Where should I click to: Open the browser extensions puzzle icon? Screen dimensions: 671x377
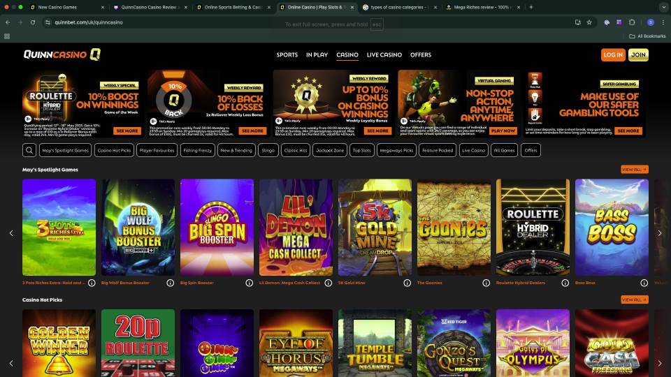(632, 22)
